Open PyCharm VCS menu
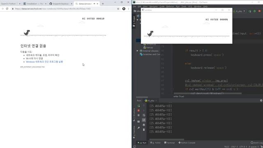This screenshot has width=263, height=148. tap(190, 7)
